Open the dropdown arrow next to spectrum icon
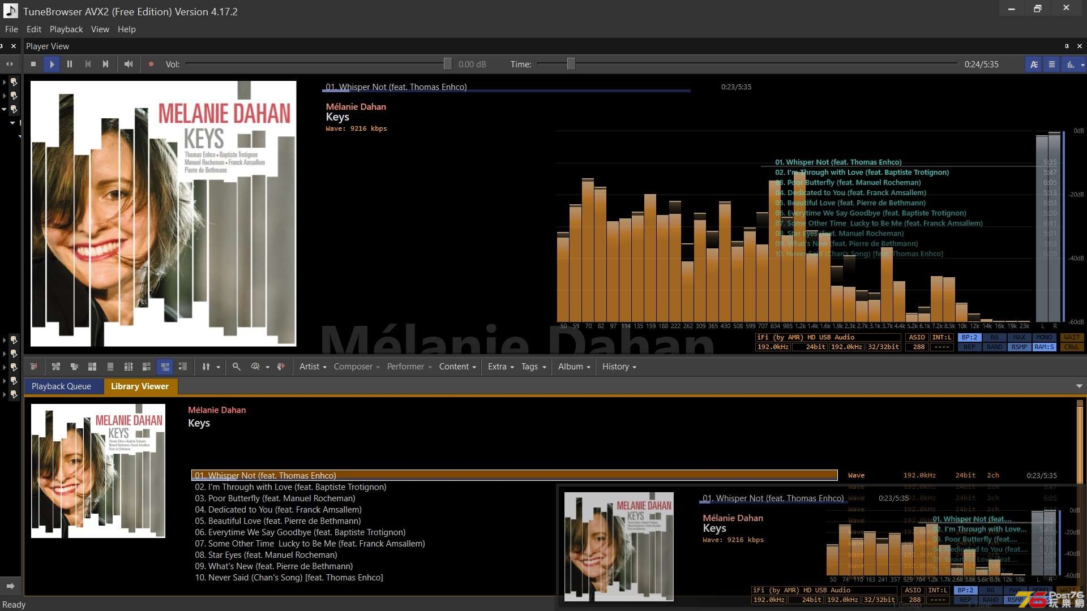 coord(1082,64)
